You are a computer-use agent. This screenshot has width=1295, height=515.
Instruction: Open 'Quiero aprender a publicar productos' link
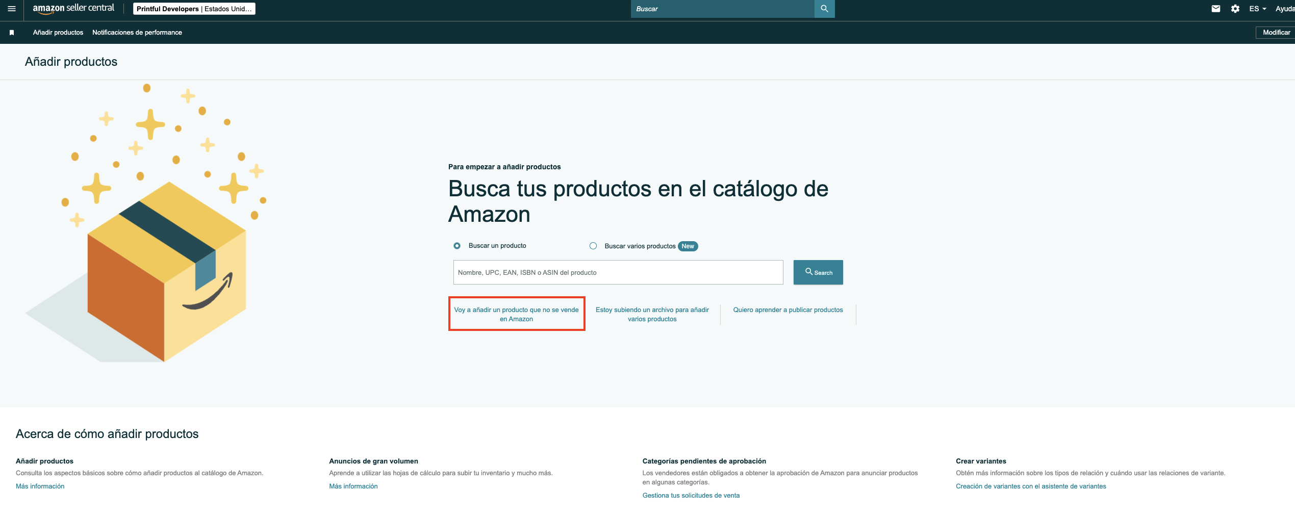[788, 310]
